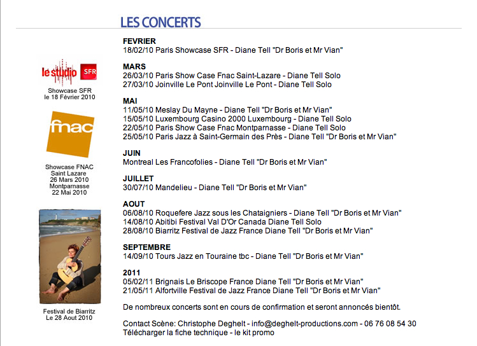
Task: Click the 27/03/10 Joinville Le Pont entry
Action: pos(227,85)
